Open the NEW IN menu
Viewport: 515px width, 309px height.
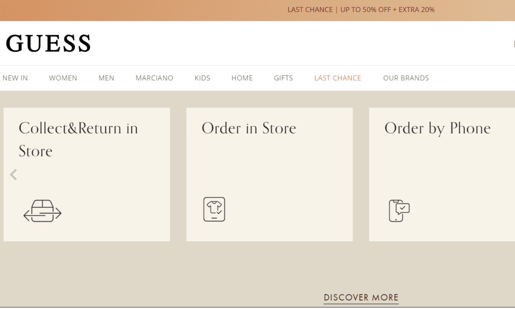pos(15,78)
